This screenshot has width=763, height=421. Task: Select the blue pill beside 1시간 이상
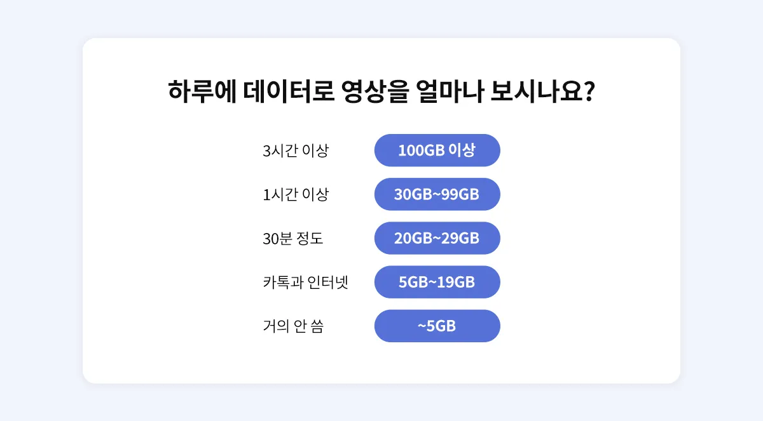tap(437, 194)
